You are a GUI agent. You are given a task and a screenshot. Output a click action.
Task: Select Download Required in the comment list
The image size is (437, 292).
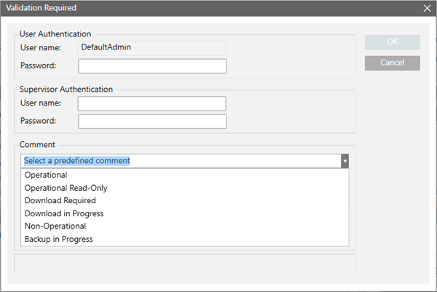click(x=60, y=200)
